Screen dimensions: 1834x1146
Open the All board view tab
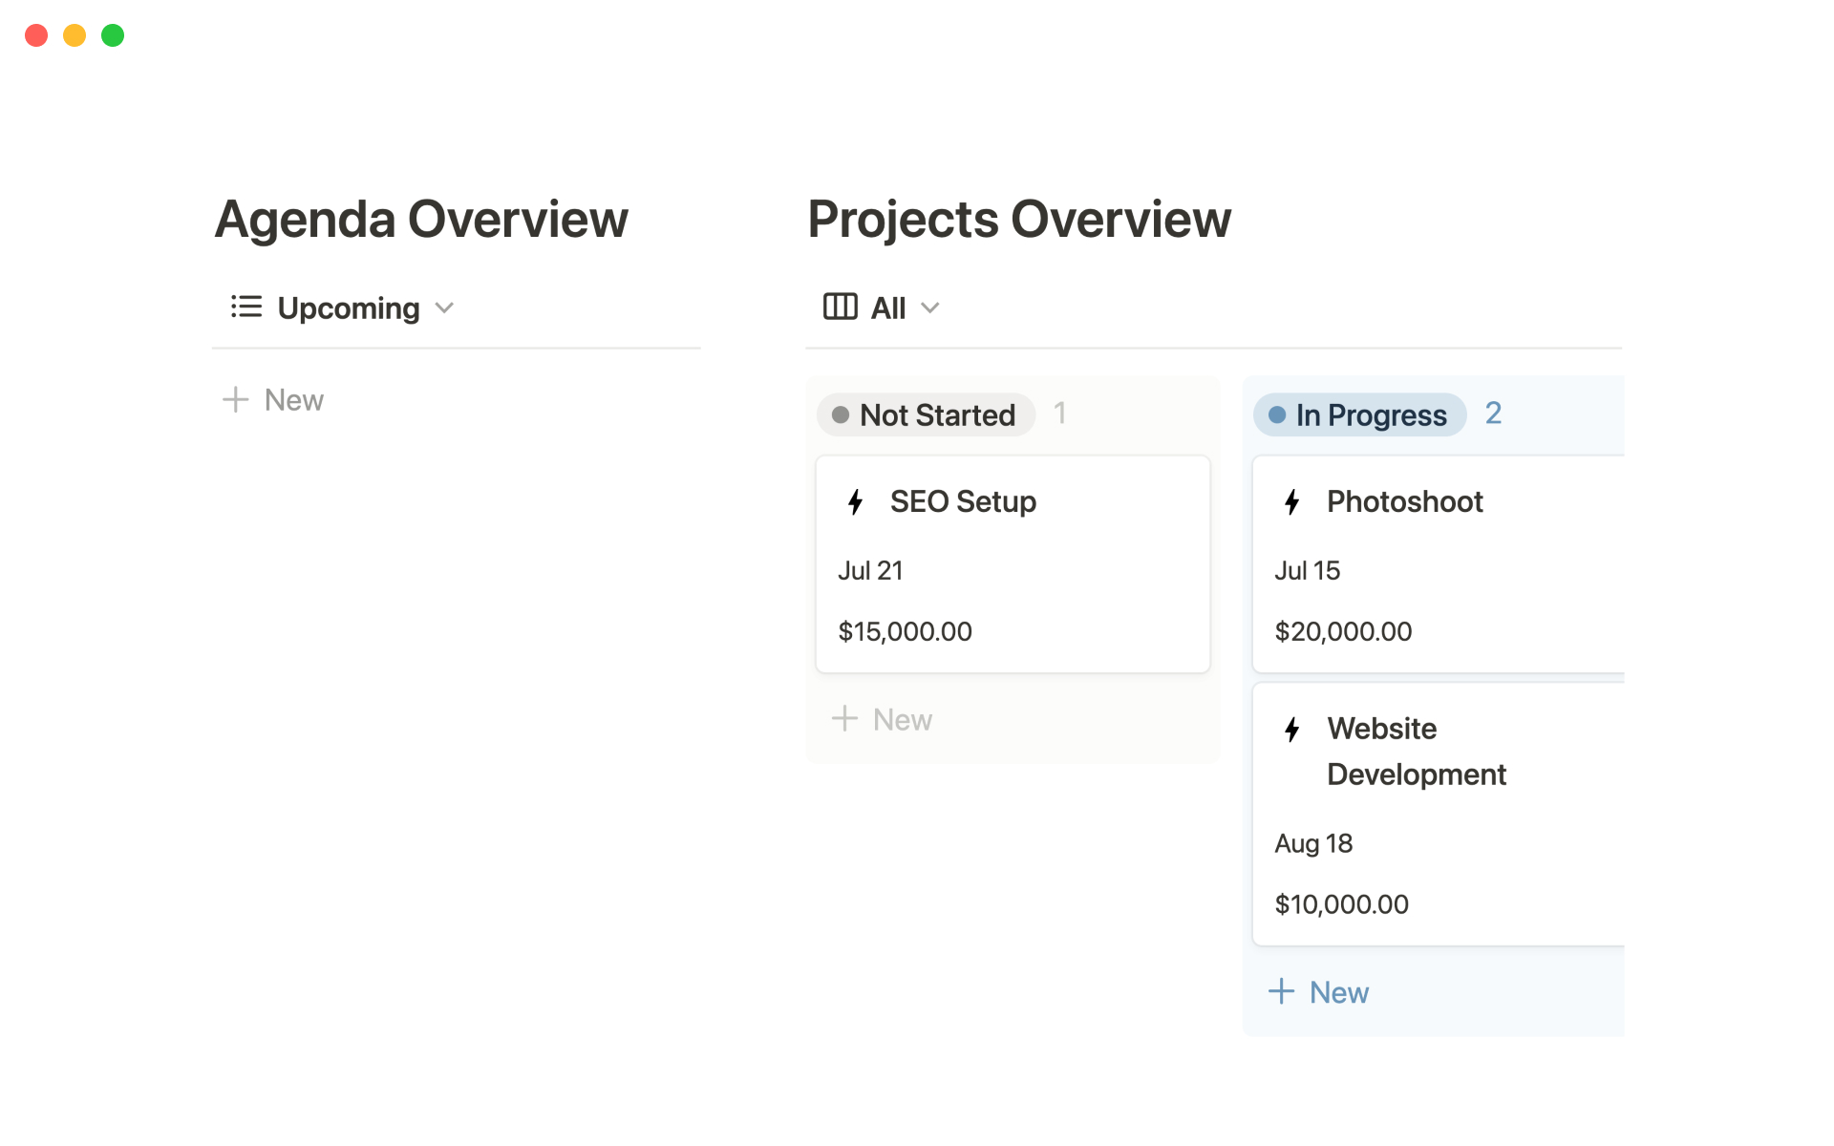(888, 308)
